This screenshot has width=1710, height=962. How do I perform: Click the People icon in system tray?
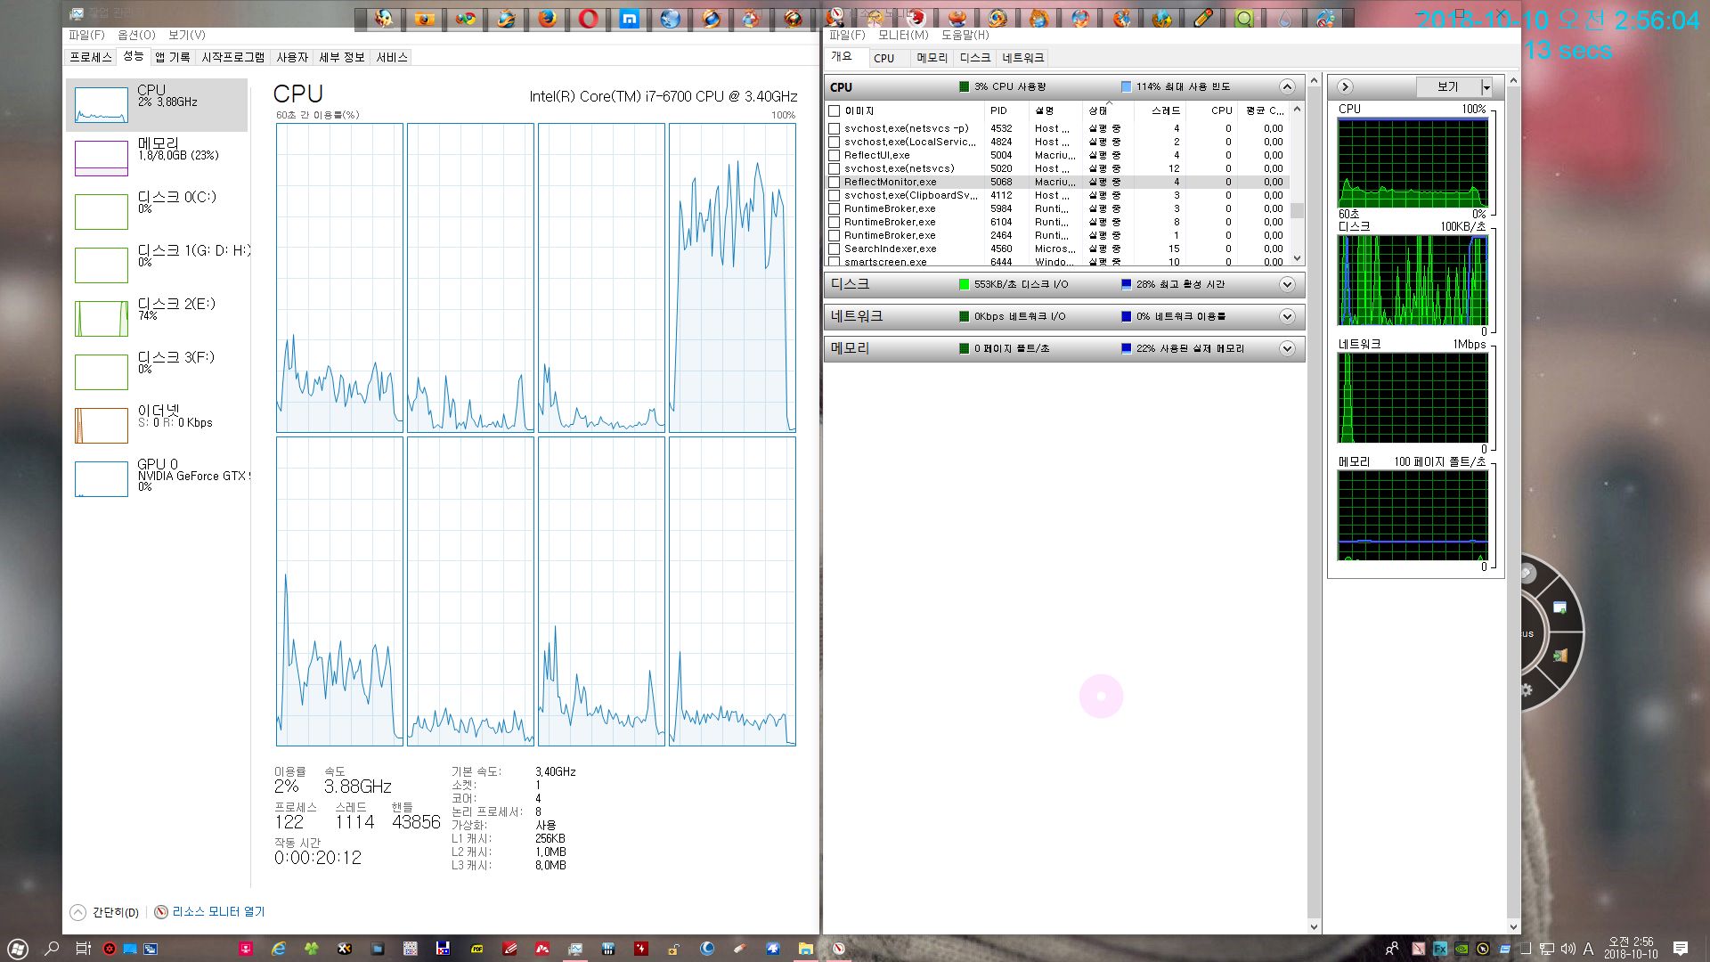(1392, 949)
